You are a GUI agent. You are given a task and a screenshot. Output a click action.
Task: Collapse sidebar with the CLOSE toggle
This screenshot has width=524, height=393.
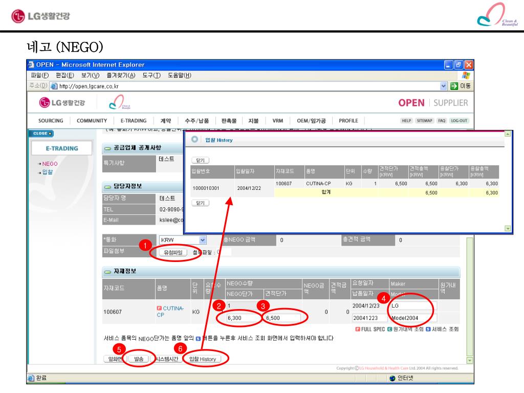coord(42,134)
